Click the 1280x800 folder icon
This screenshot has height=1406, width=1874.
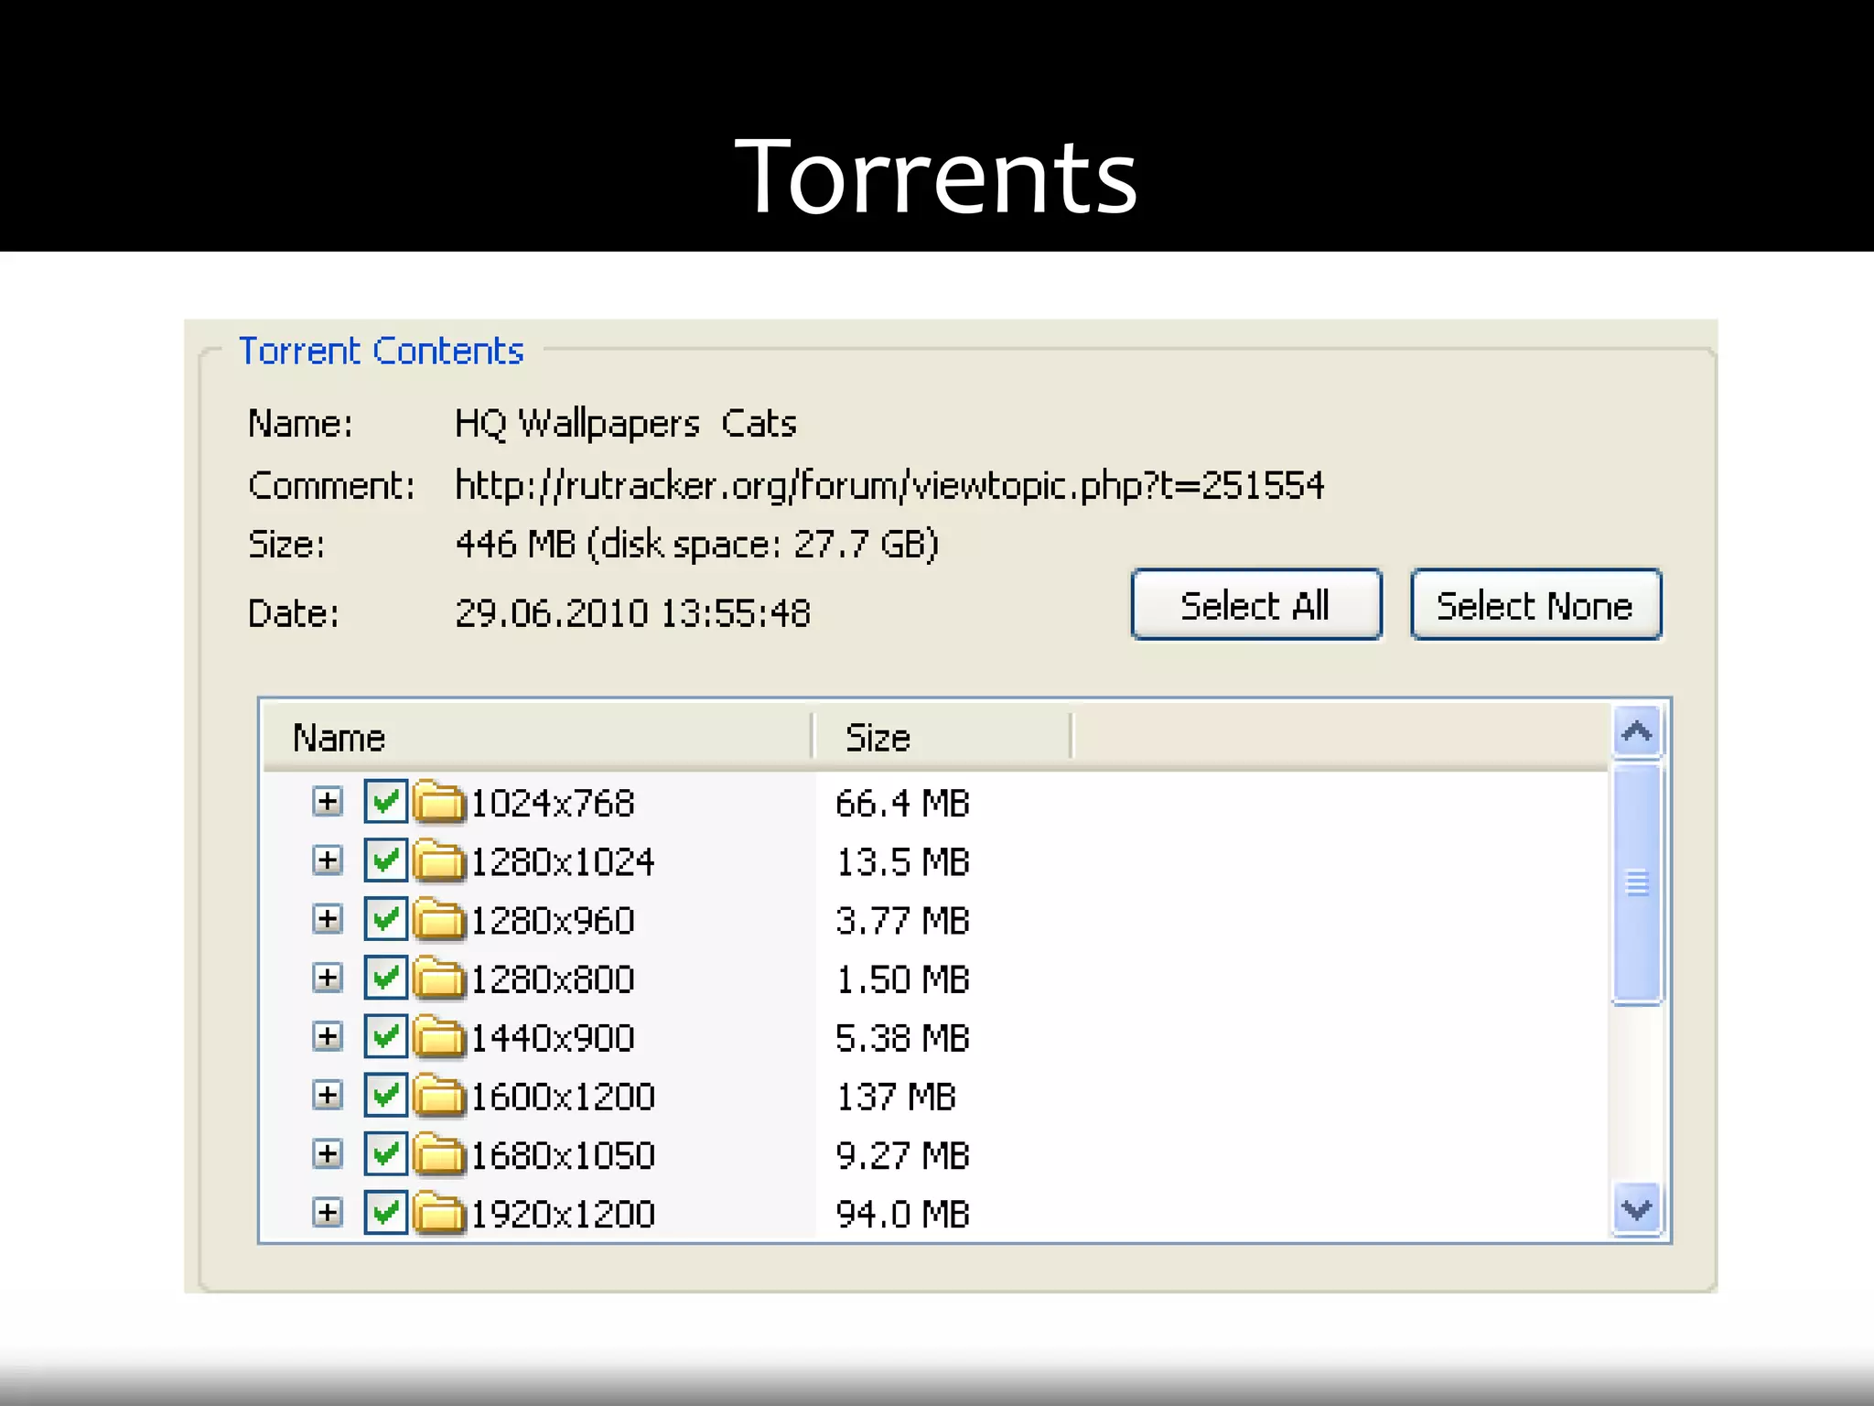tap(439, 979)
